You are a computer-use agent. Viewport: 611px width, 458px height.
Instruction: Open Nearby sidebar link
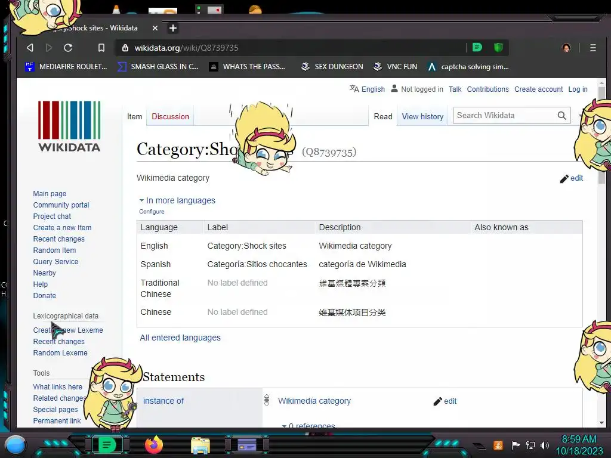tap(44, 273)
